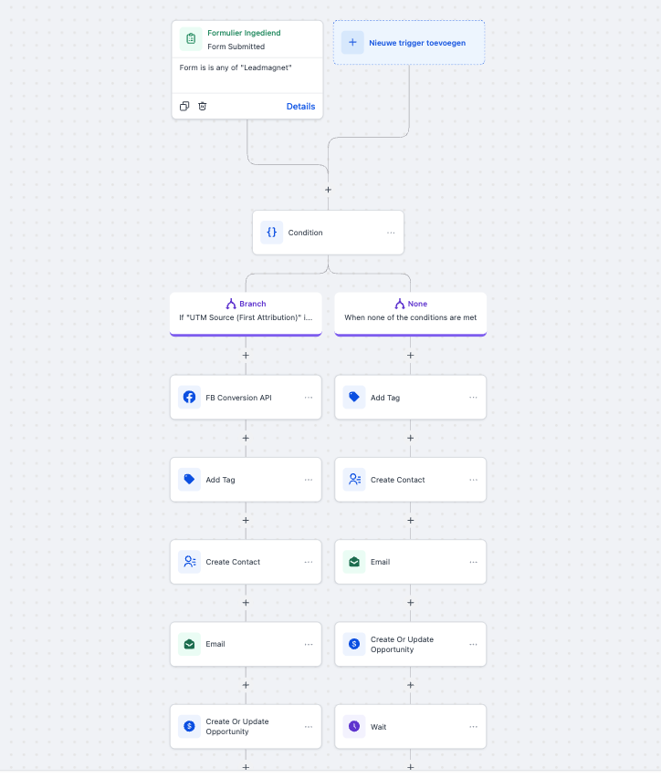The height and width of the screenshot is (778, 661).
Task: Add a step above the Condition node
Action: point(328,190)
